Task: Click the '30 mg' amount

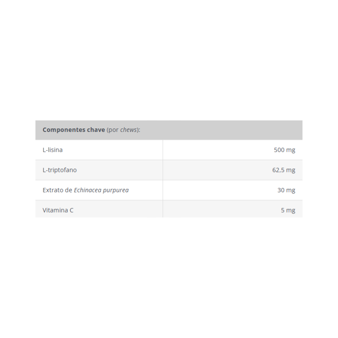Action: pos(286,190)
